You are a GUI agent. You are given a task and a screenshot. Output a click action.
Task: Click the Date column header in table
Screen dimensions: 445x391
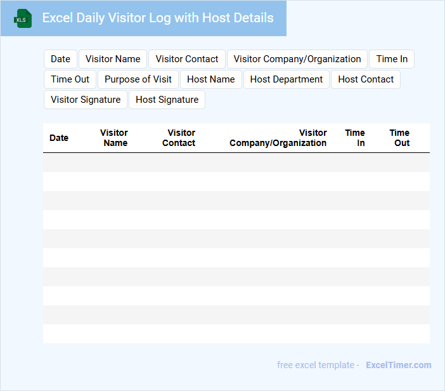pos(59,138)
